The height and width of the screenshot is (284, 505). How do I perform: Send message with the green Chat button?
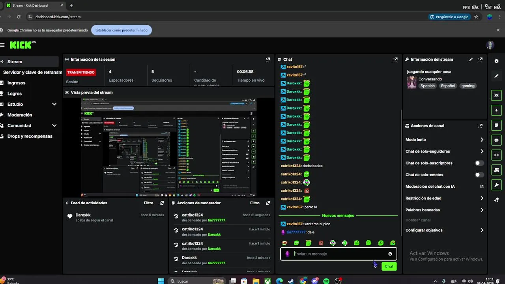click(389, 266)
